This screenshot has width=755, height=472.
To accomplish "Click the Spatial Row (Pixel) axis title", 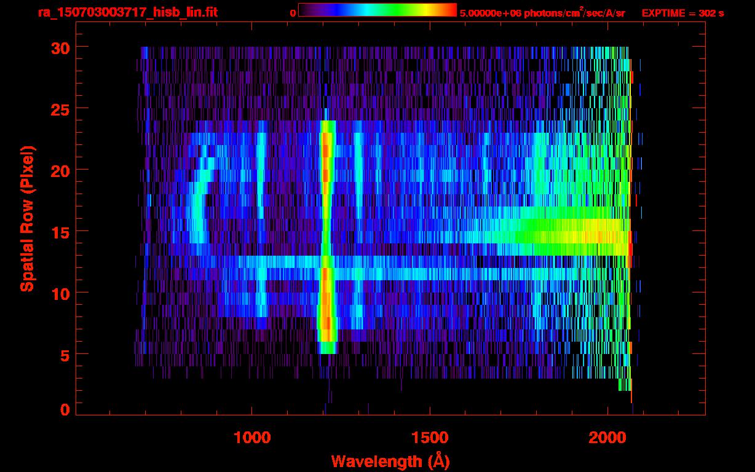I will tap(27, 219).
